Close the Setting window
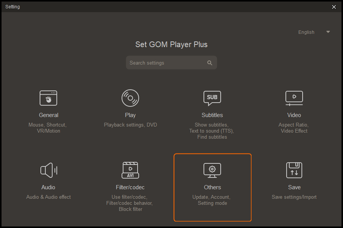343x228 pixels. 334,7
